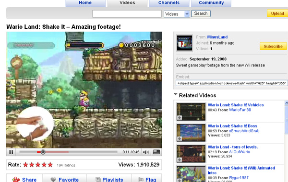Visit Rygar1987's channel

239,178
